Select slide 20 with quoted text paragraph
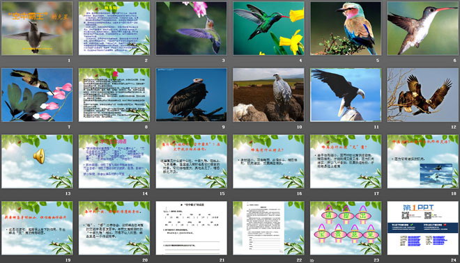Image resolution: width=460 pixels, height=263 pixels. click(x=114, y=228)
